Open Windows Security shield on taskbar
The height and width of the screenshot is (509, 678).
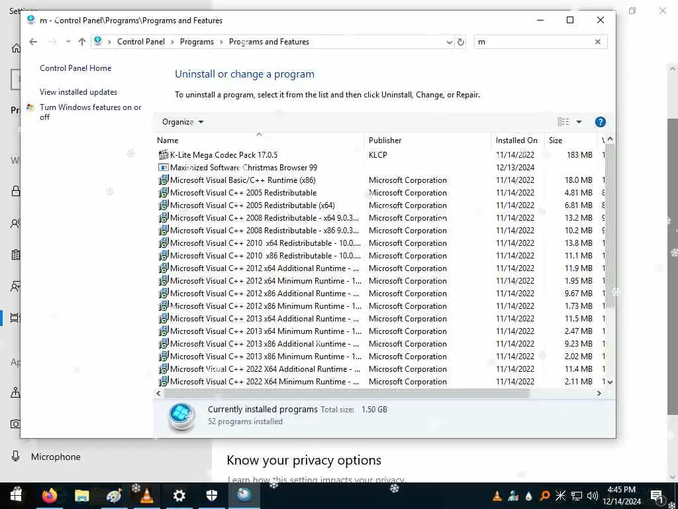(x=211, y=496)
